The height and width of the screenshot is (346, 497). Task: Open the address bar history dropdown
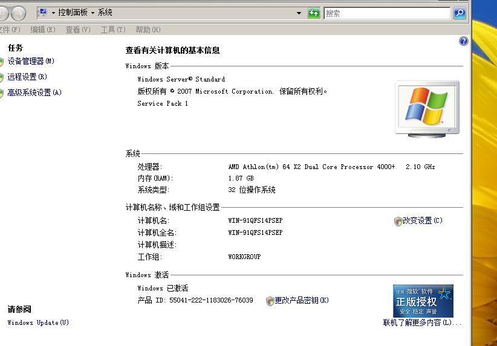coord(299,13)
